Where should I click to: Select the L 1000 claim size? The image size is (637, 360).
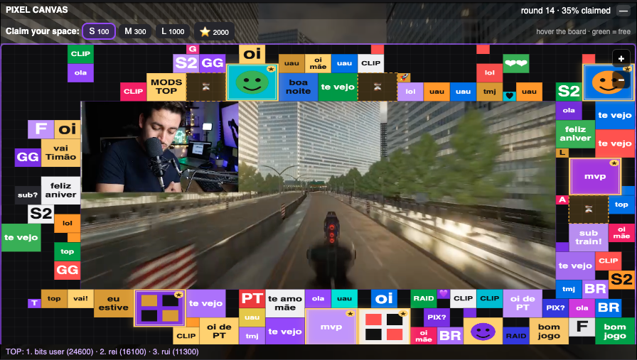[x=173, y=31]
